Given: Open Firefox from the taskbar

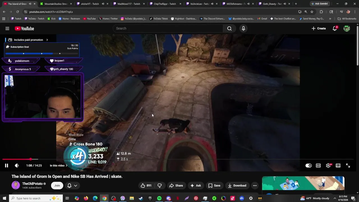Looking at the screenshot, I should [86, 198].
